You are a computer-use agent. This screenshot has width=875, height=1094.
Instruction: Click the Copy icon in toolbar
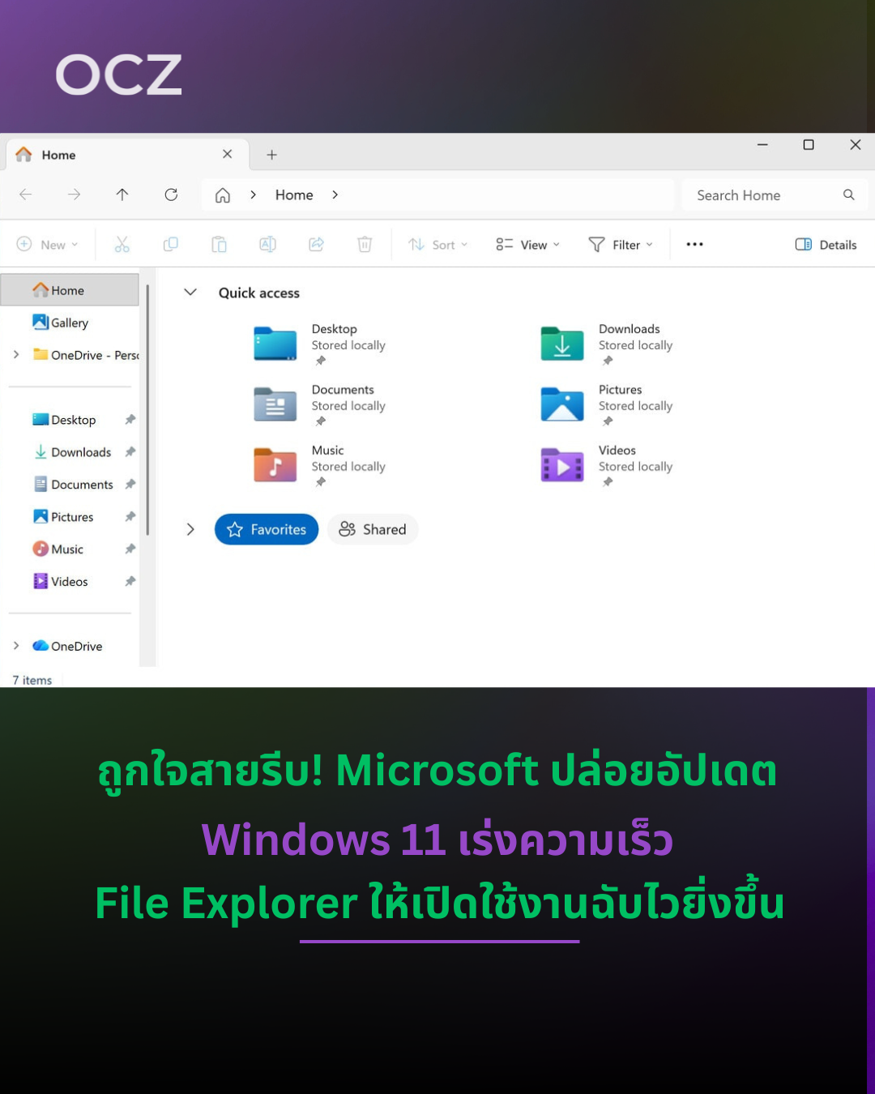(x=171, y=244)
